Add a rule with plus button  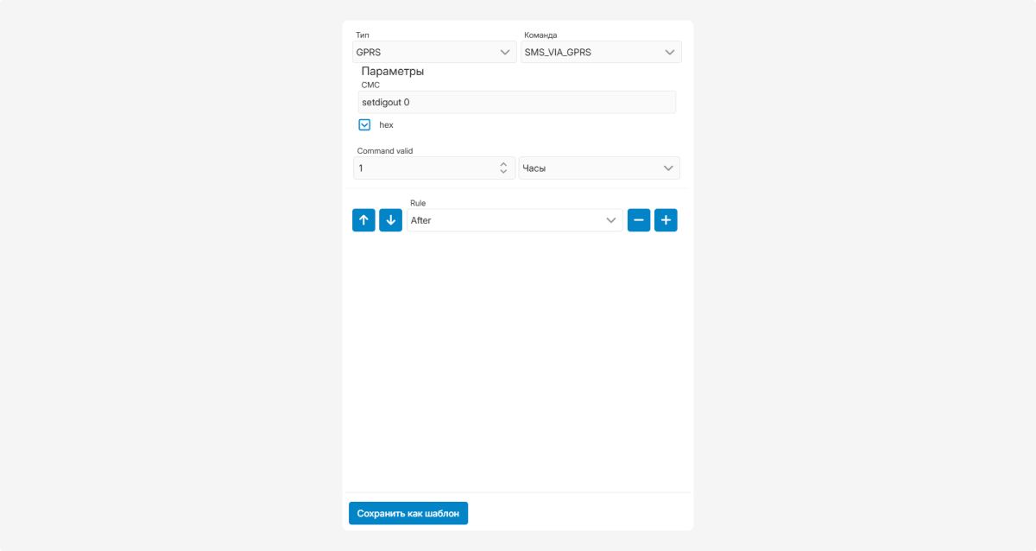coord(666,220)
